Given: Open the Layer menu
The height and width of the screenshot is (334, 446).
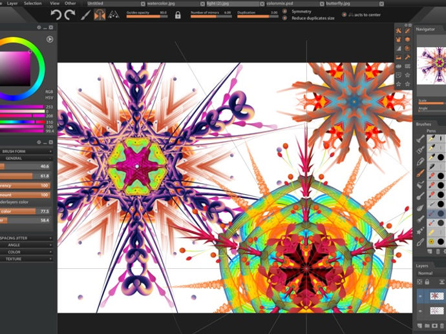Looking at the screenshot, I should (x=12, y=3).
